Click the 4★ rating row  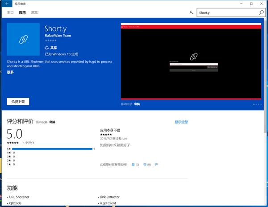11,153
